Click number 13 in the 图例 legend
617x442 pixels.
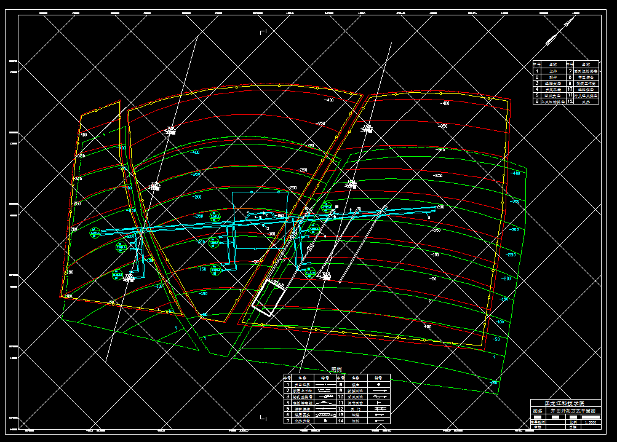click(341, 415)
